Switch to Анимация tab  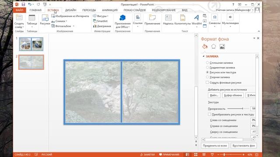click(110, 10)
